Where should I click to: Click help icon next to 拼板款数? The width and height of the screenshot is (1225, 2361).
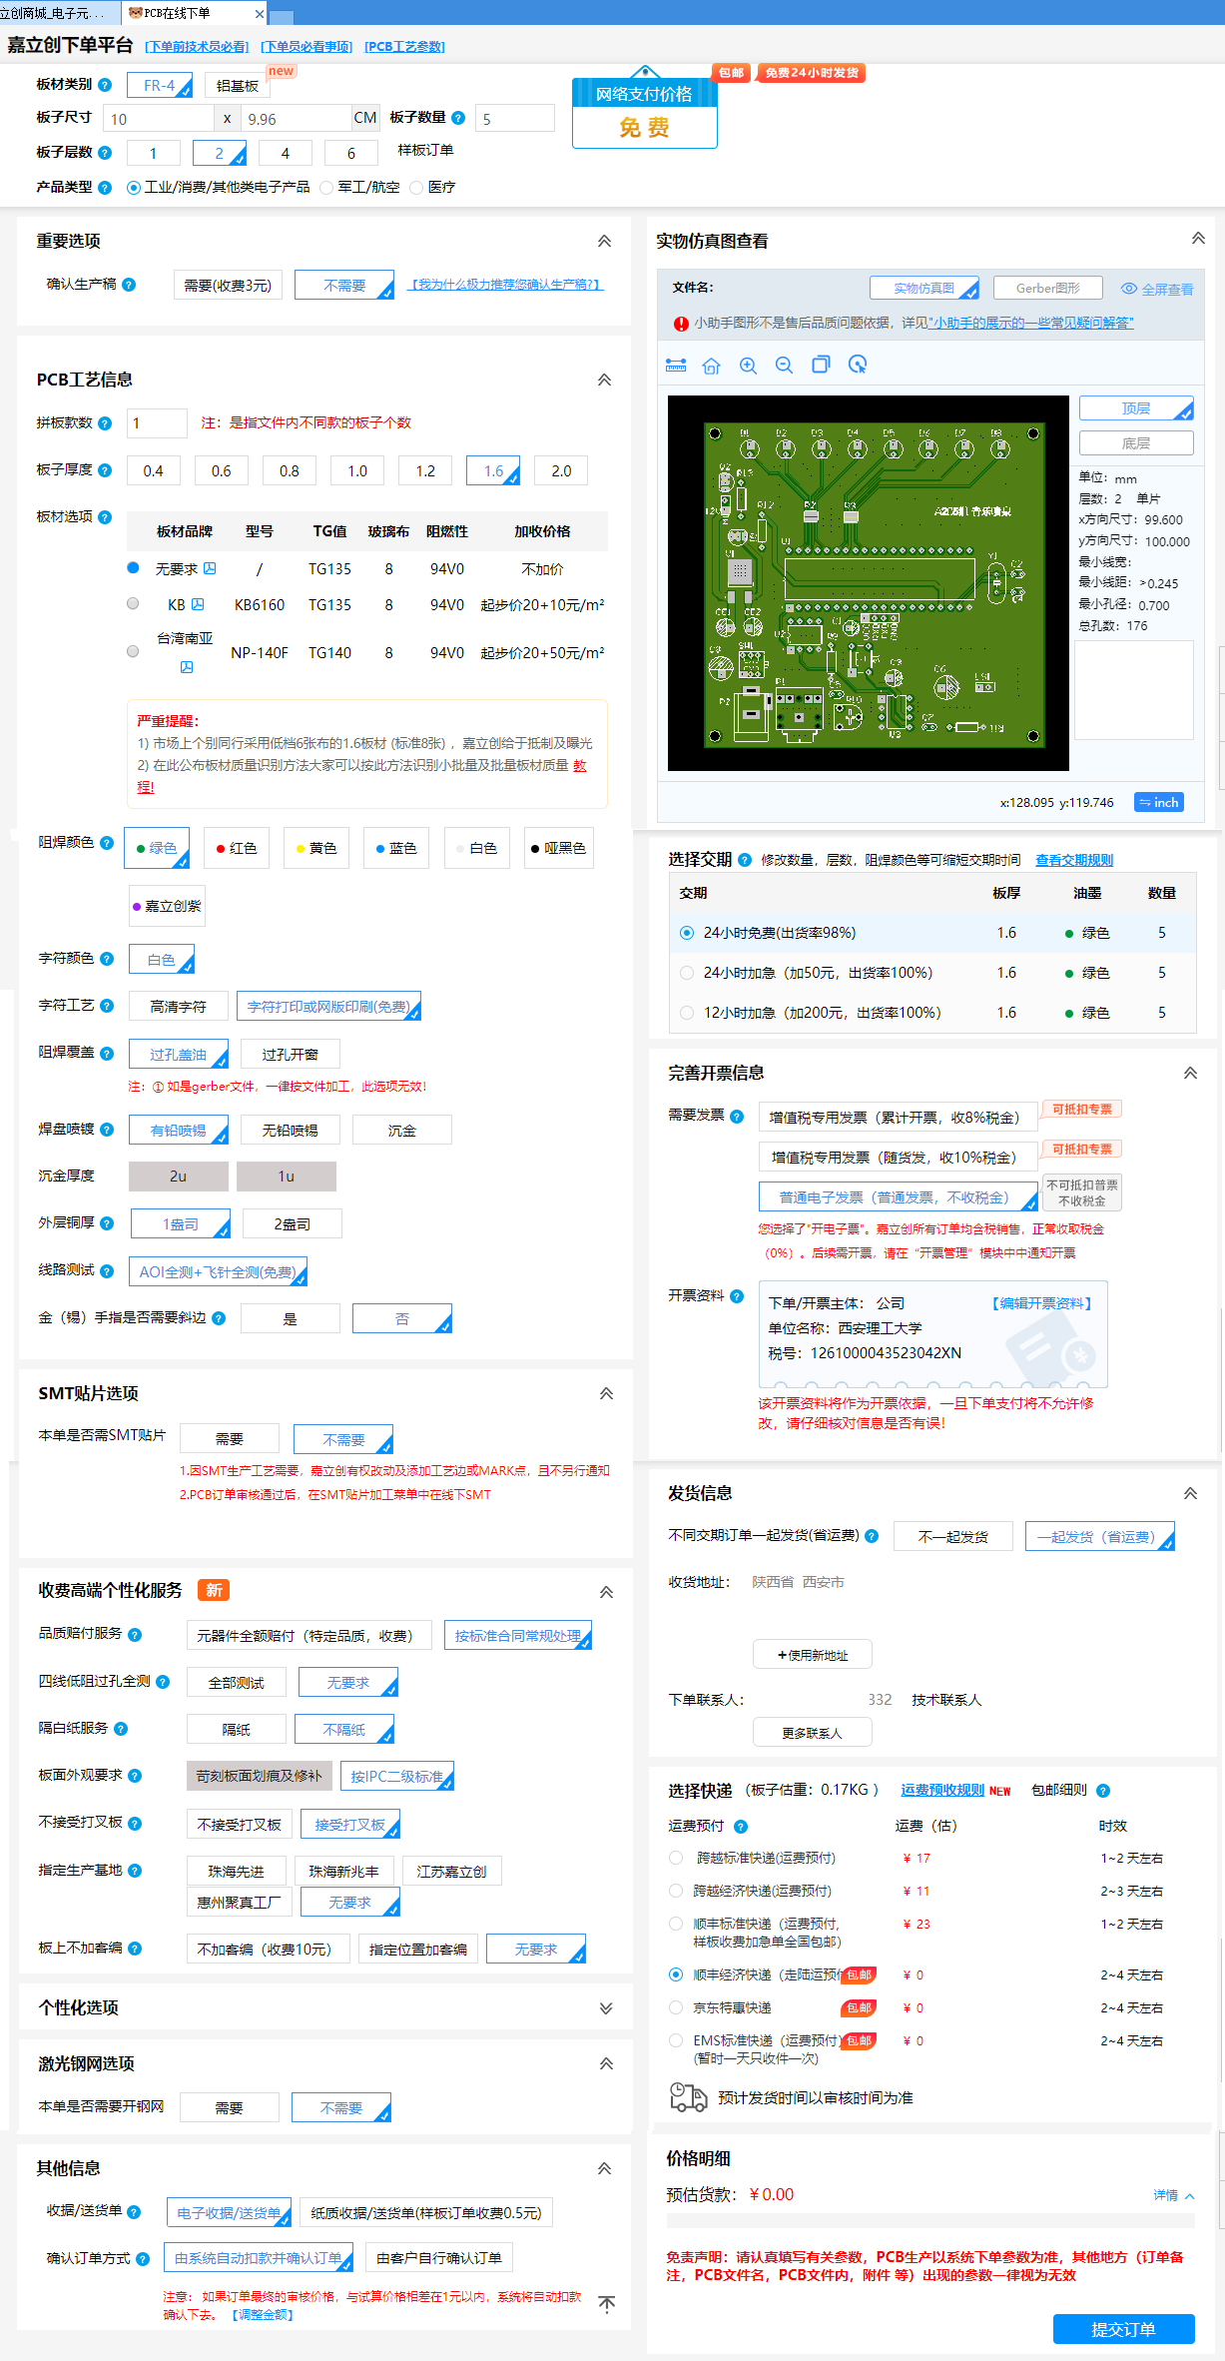(106, 423)
